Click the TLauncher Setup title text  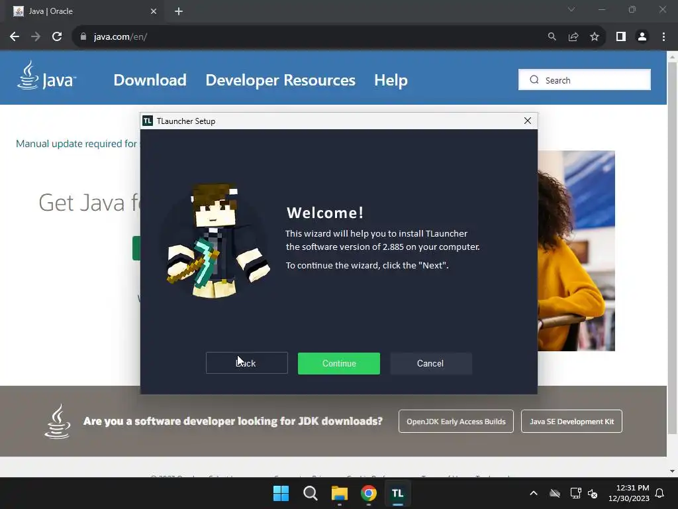coord(186,121)
